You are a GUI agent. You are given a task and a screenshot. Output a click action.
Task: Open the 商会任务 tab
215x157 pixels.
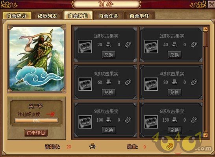[x=109, y=16]
